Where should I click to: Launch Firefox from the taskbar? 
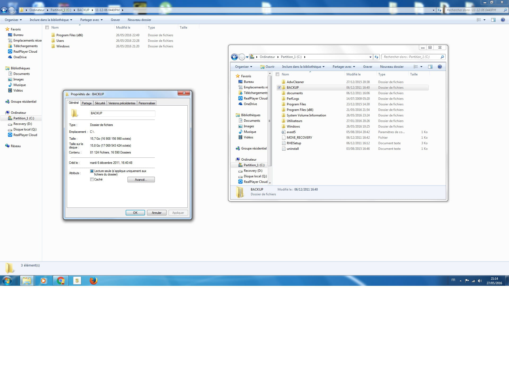click(x=93, y=281)
